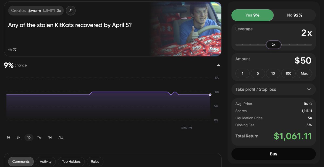
Task: Click the $50 amount field
Action: point(303,61)
